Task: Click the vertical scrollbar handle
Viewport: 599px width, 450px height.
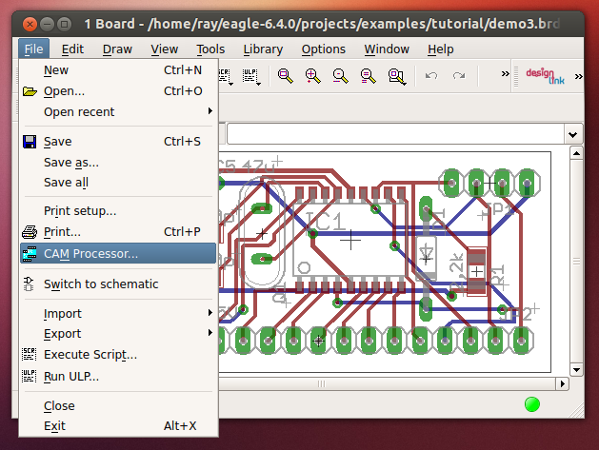Action: 576,262
